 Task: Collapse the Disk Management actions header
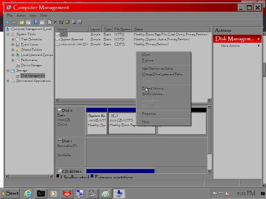[x=258, y=39]
